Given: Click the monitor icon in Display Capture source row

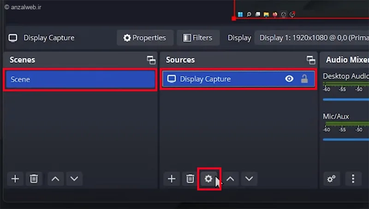Looking at the screenshot, I should point(172,79).
